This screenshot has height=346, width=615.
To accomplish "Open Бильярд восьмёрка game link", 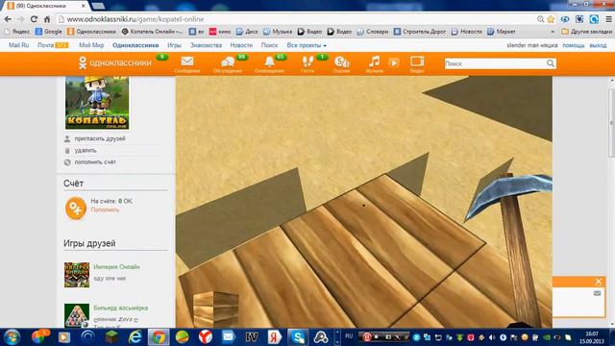I will (120, 308).
